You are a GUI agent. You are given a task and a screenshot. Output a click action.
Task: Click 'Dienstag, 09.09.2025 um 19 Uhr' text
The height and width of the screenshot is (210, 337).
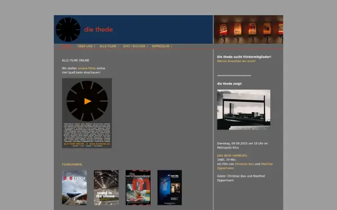pos(240,143)
